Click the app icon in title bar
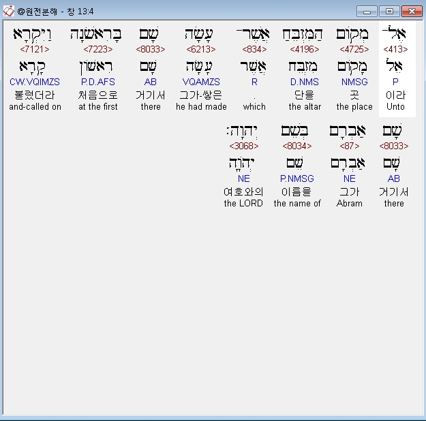 pos(8,11)
